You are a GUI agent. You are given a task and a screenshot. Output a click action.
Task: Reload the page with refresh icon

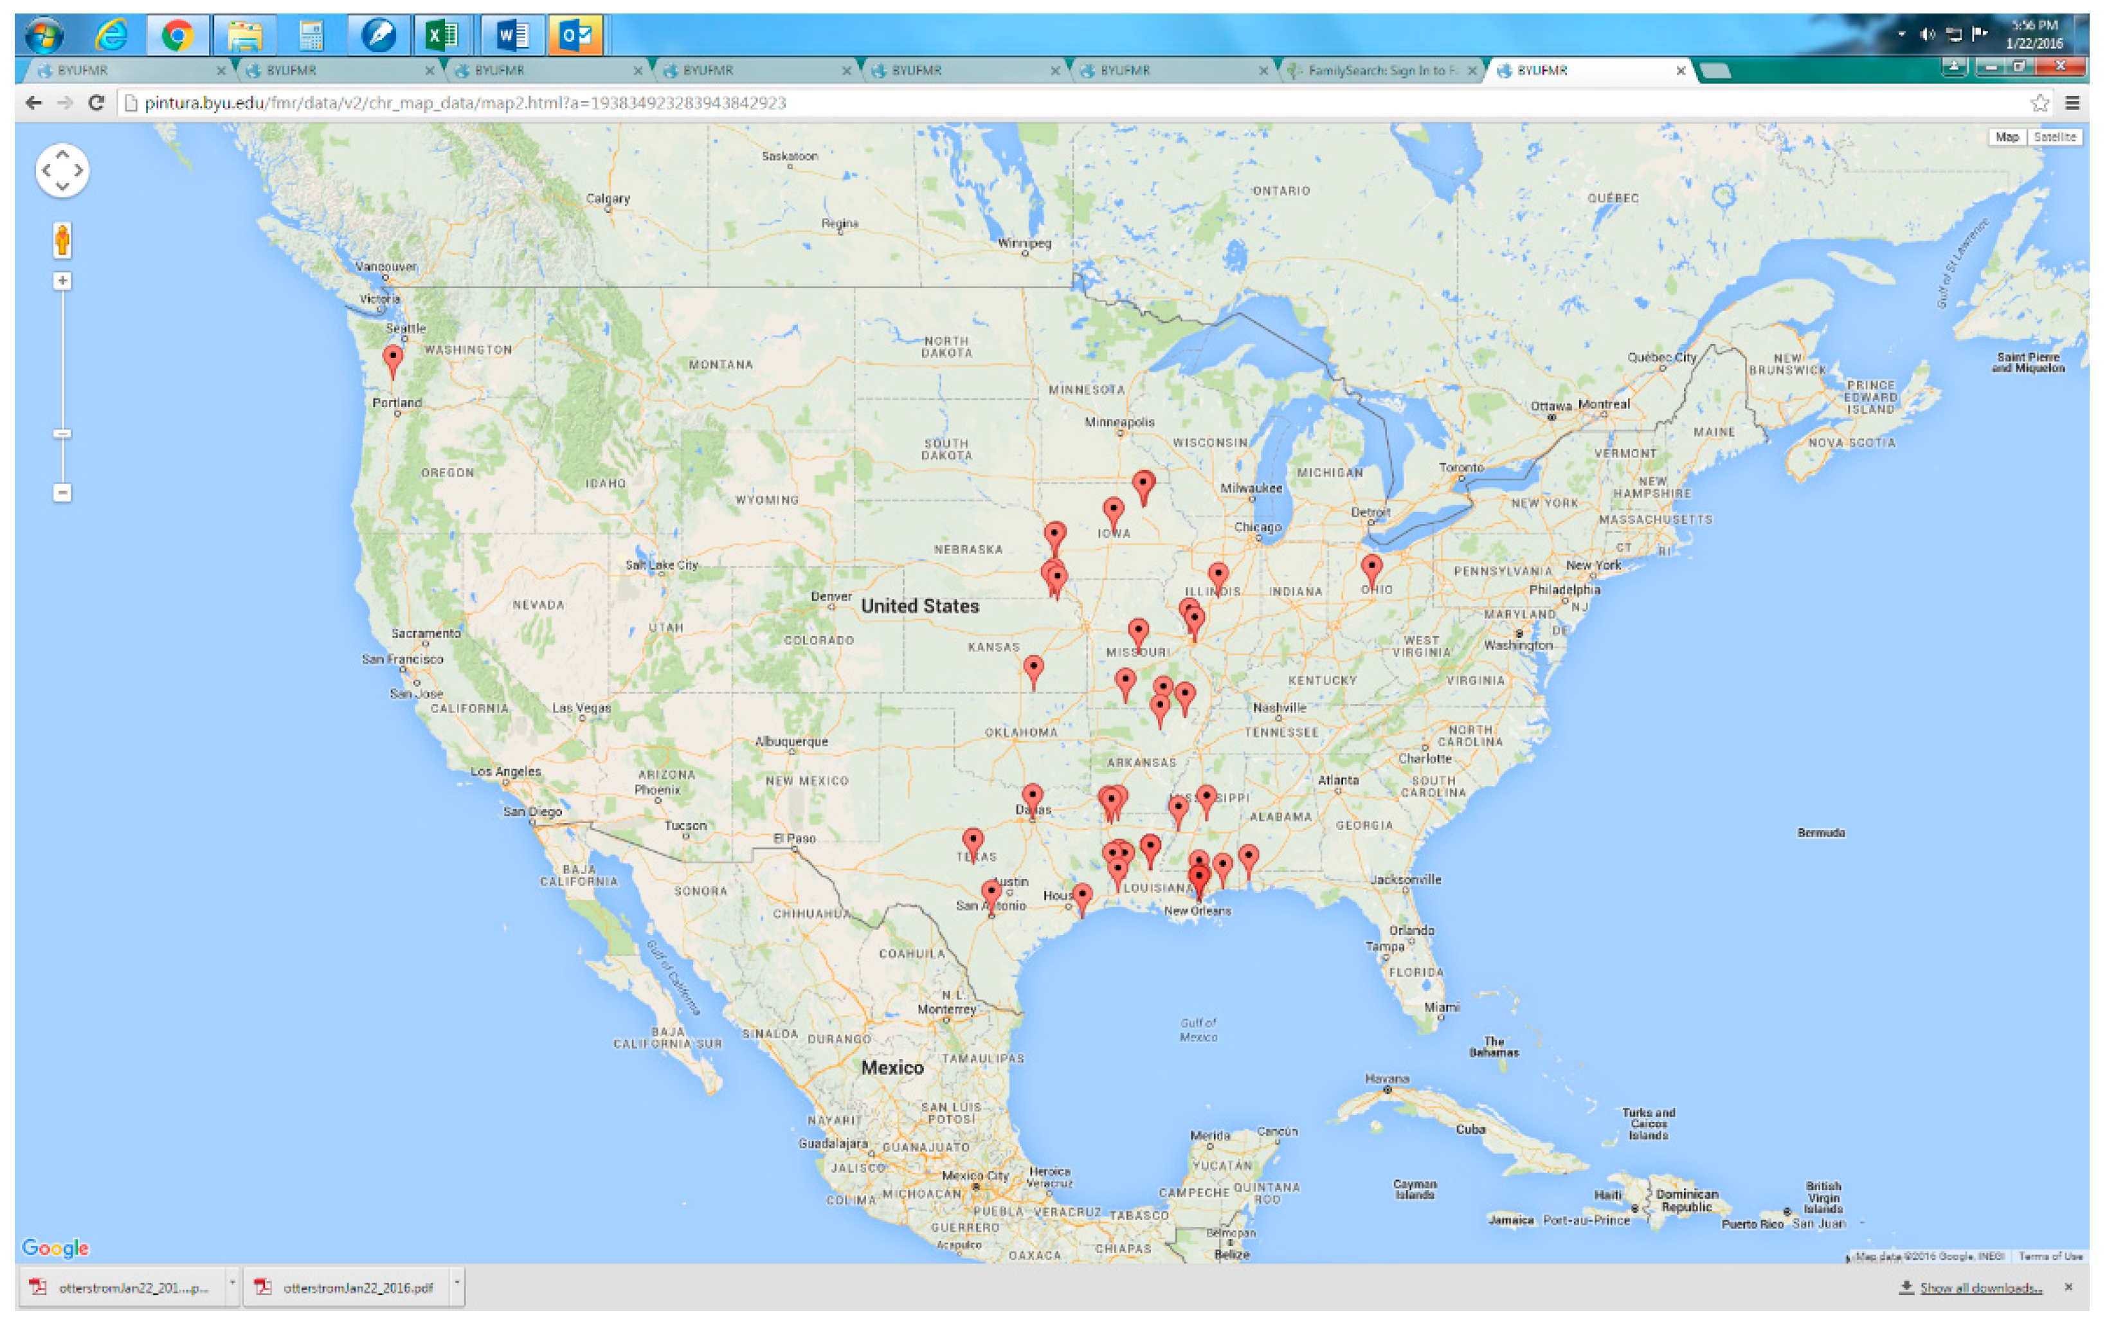(96, 104)
